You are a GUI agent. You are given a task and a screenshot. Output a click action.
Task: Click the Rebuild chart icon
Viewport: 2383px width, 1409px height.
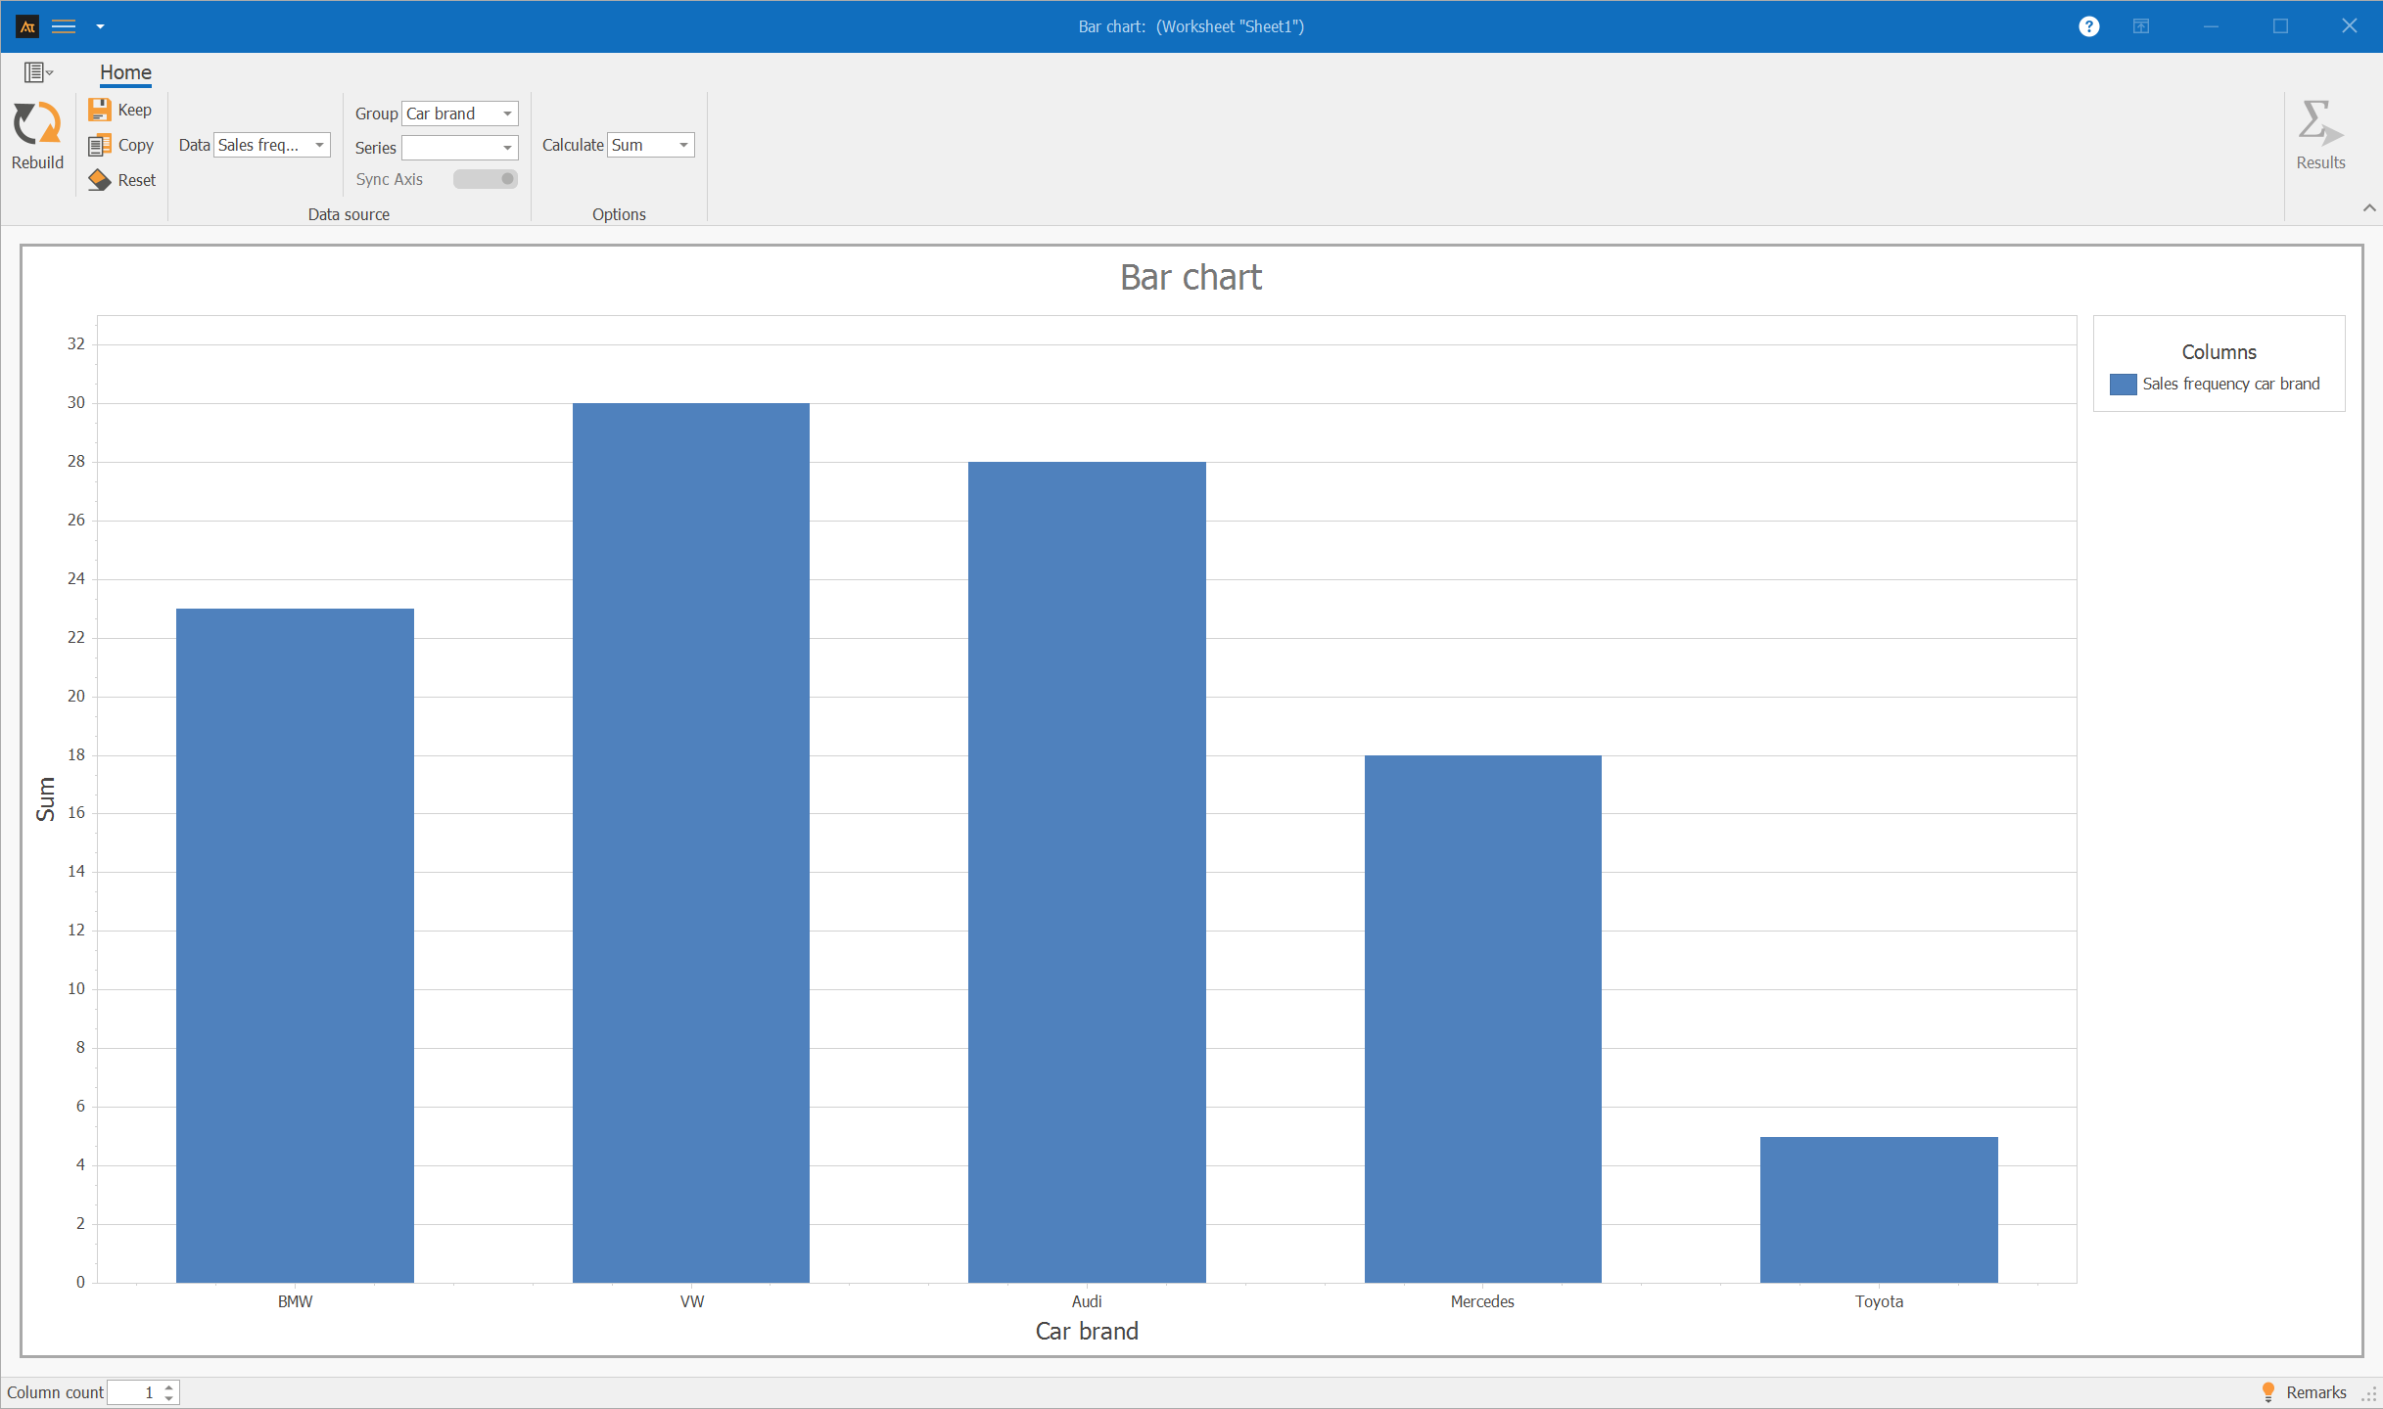click(37, 125)
